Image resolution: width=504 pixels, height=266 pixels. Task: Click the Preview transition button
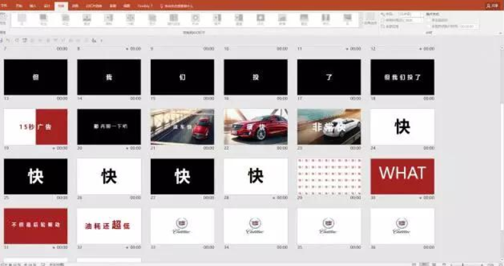point(3,19)
